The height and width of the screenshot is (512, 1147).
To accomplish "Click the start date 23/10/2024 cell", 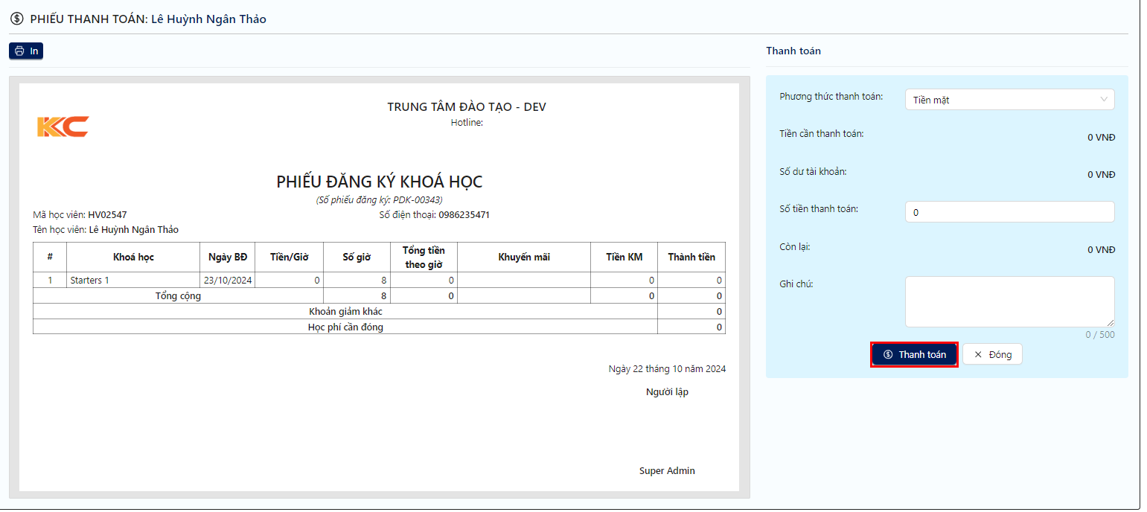I will (227, 281).
